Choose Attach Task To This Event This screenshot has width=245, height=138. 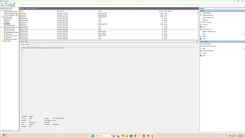pyautogui.click(x=209, y=46)
